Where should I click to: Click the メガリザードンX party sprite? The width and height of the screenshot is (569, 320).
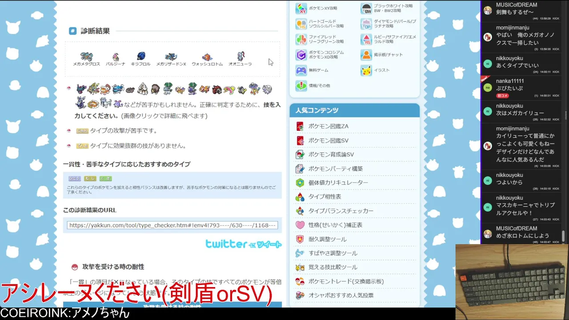(171, 56)
